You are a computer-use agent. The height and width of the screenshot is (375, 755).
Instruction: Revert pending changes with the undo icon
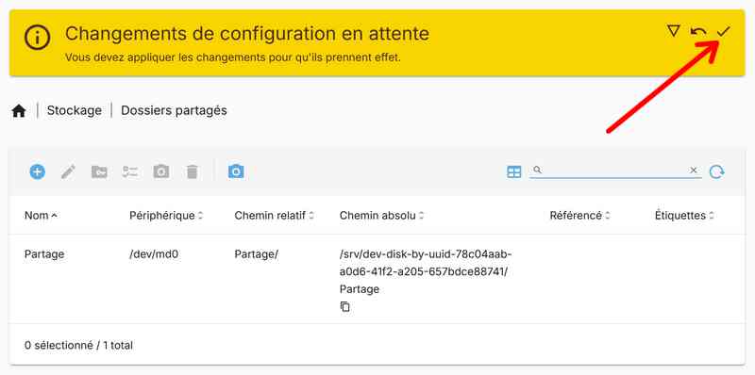click(698, 32)
